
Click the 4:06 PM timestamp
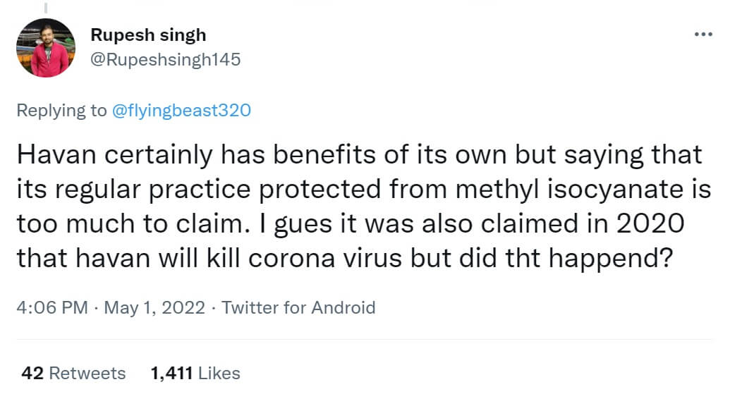[51, 308]
